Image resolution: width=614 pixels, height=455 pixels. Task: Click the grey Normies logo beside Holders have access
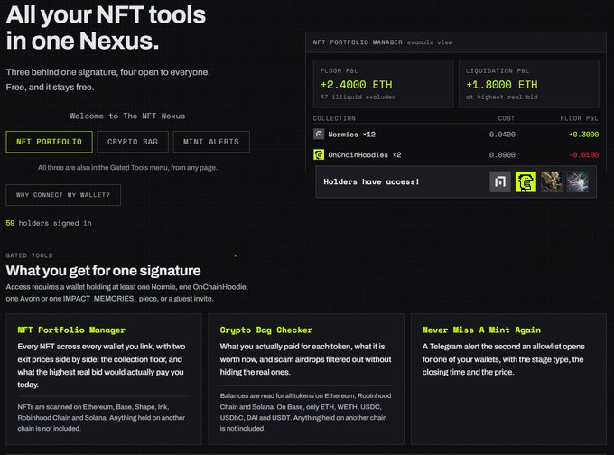[500, 181]
